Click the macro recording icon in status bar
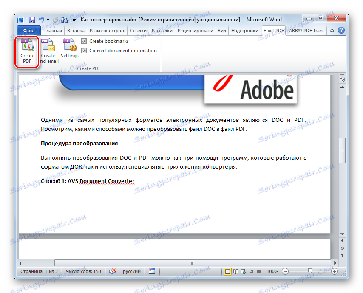Viewport: 363px width, 293px height. coord(152,271)
